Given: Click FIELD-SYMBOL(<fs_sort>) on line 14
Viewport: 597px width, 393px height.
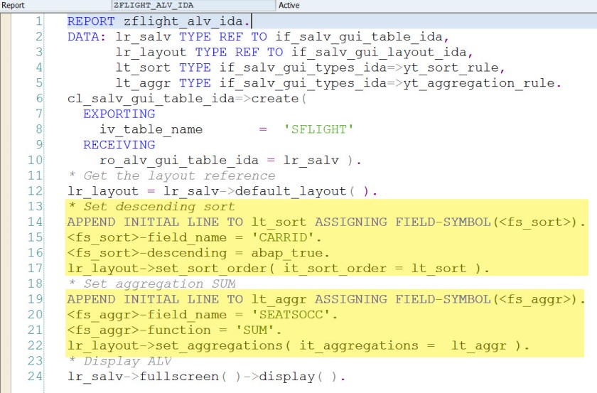Looking at the screenshot, I should point(486,222).
